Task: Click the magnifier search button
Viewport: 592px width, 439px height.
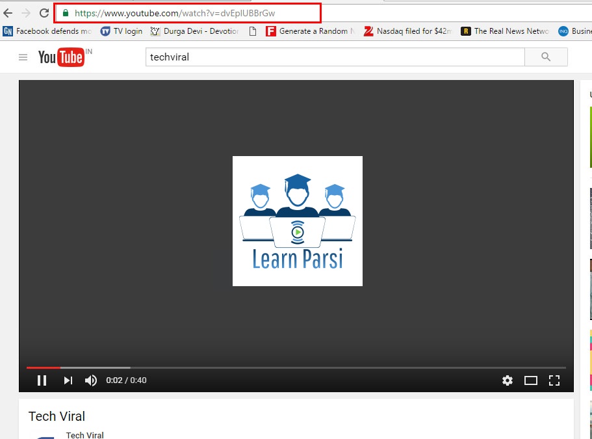Action: [x=546, y=57]
